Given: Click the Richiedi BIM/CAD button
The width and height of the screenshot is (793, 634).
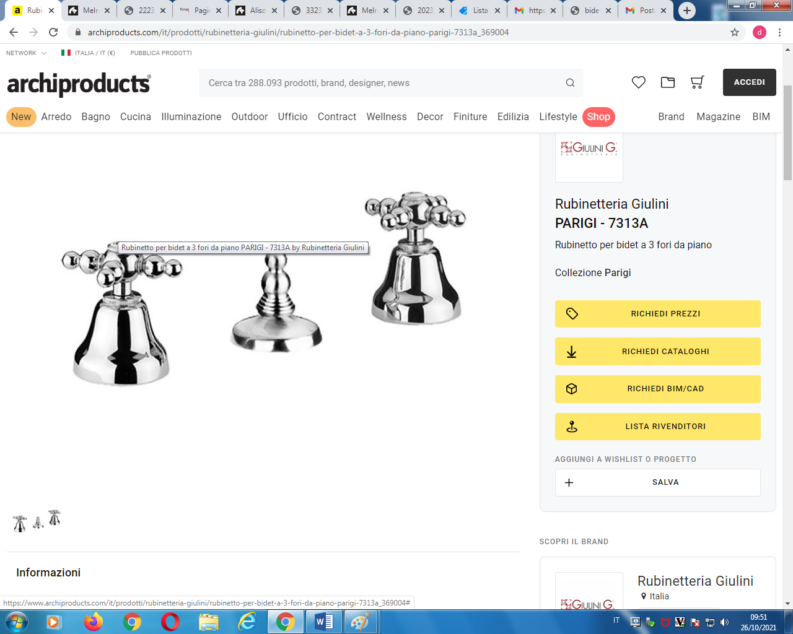Looking at the screenshot, I should pos(658,389).
